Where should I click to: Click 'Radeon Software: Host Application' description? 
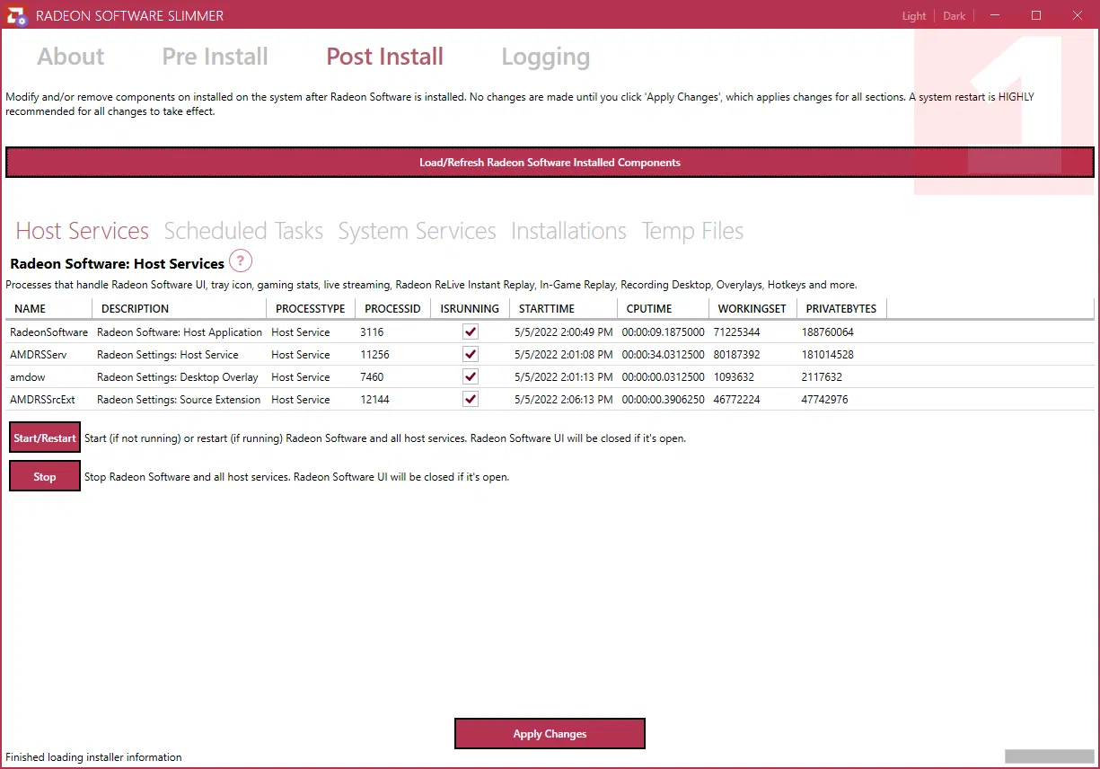pos(180,332)
